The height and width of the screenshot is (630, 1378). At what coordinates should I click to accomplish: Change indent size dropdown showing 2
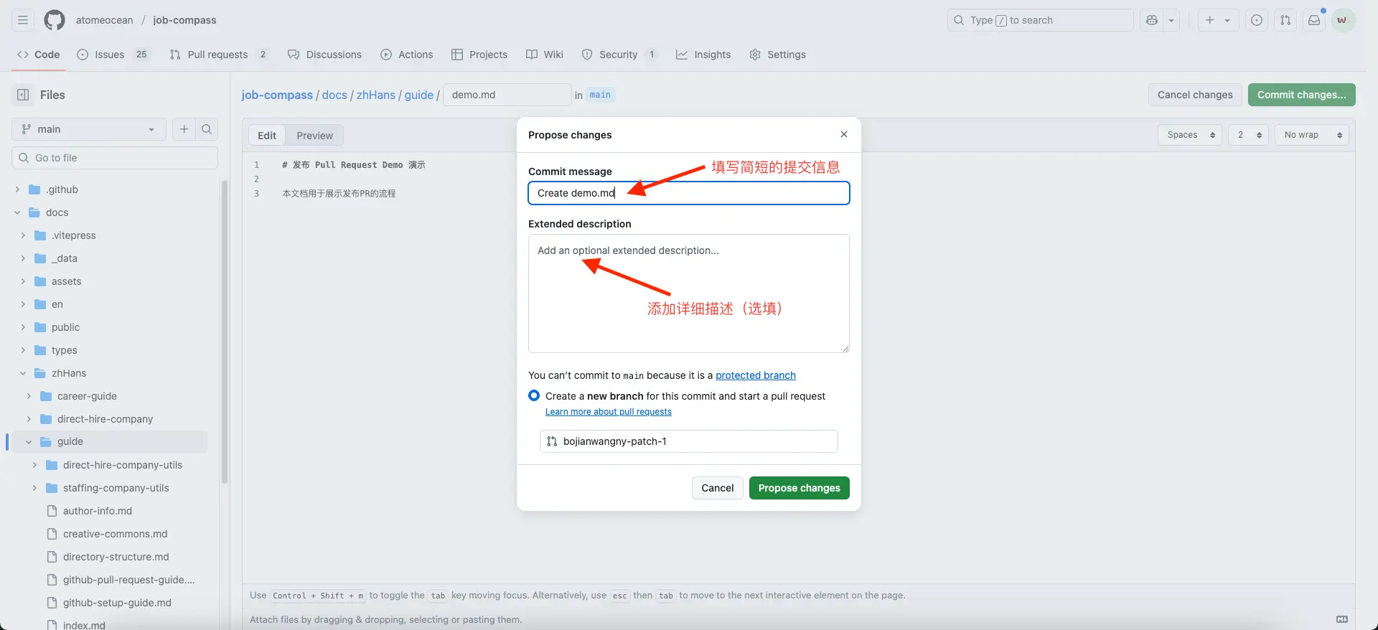1249,135
